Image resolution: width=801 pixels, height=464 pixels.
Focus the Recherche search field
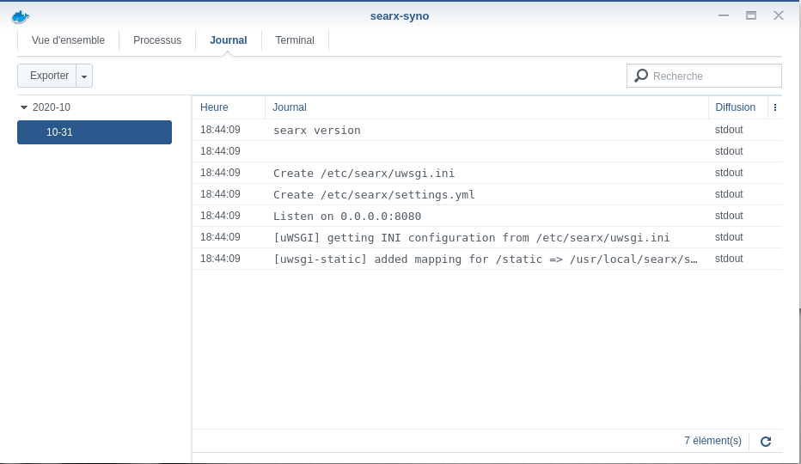pos(713,76)
